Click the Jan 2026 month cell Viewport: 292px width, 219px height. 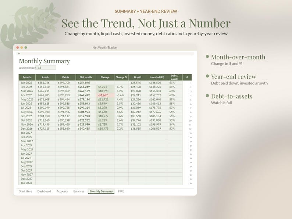pyautogui.click(x=27, y=83)
